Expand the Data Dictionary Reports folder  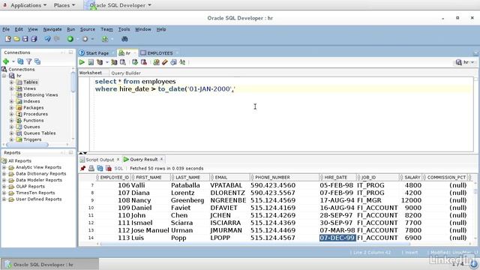coord(4,174)
